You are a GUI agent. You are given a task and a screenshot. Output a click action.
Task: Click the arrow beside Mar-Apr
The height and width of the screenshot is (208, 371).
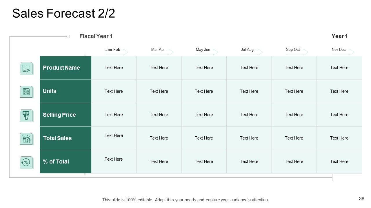(x=170, y=52)
